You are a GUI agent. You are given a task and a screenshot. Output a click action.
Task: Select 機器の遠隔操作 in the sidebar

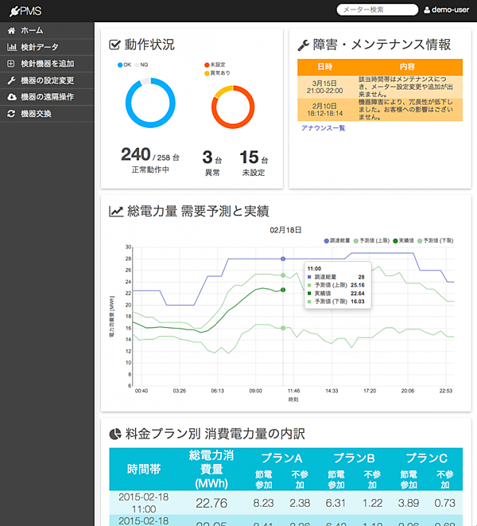(x=47, y=97)
